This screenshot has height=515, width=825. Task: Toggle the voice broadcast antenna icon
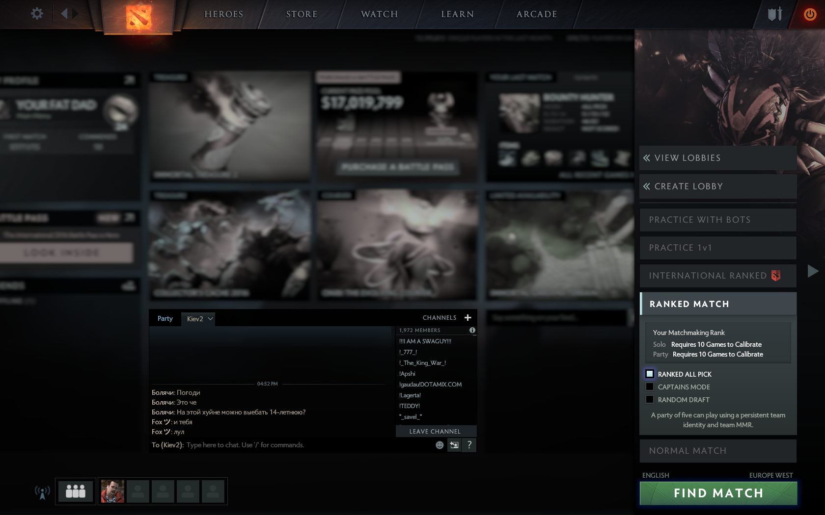tap(42, 492)
